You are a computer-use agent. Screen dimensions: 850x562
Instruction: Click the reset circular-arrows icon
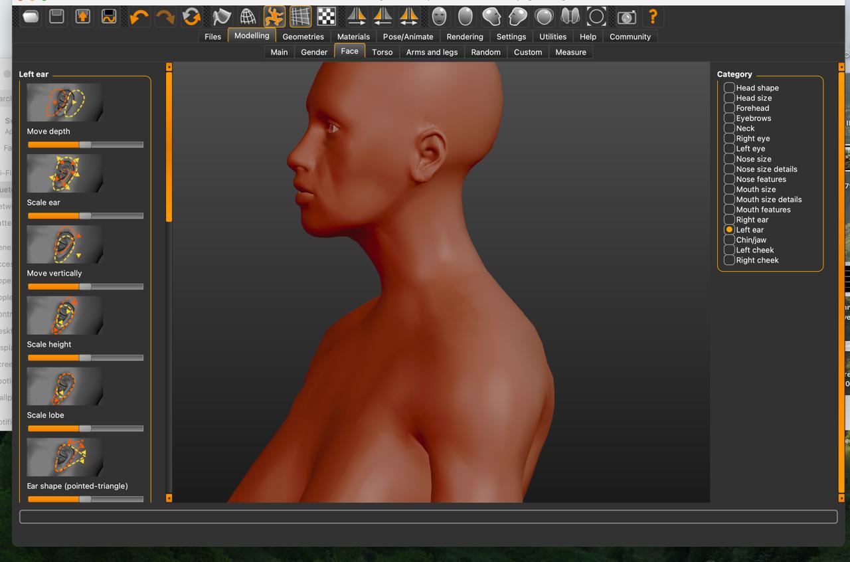point(191,17)
